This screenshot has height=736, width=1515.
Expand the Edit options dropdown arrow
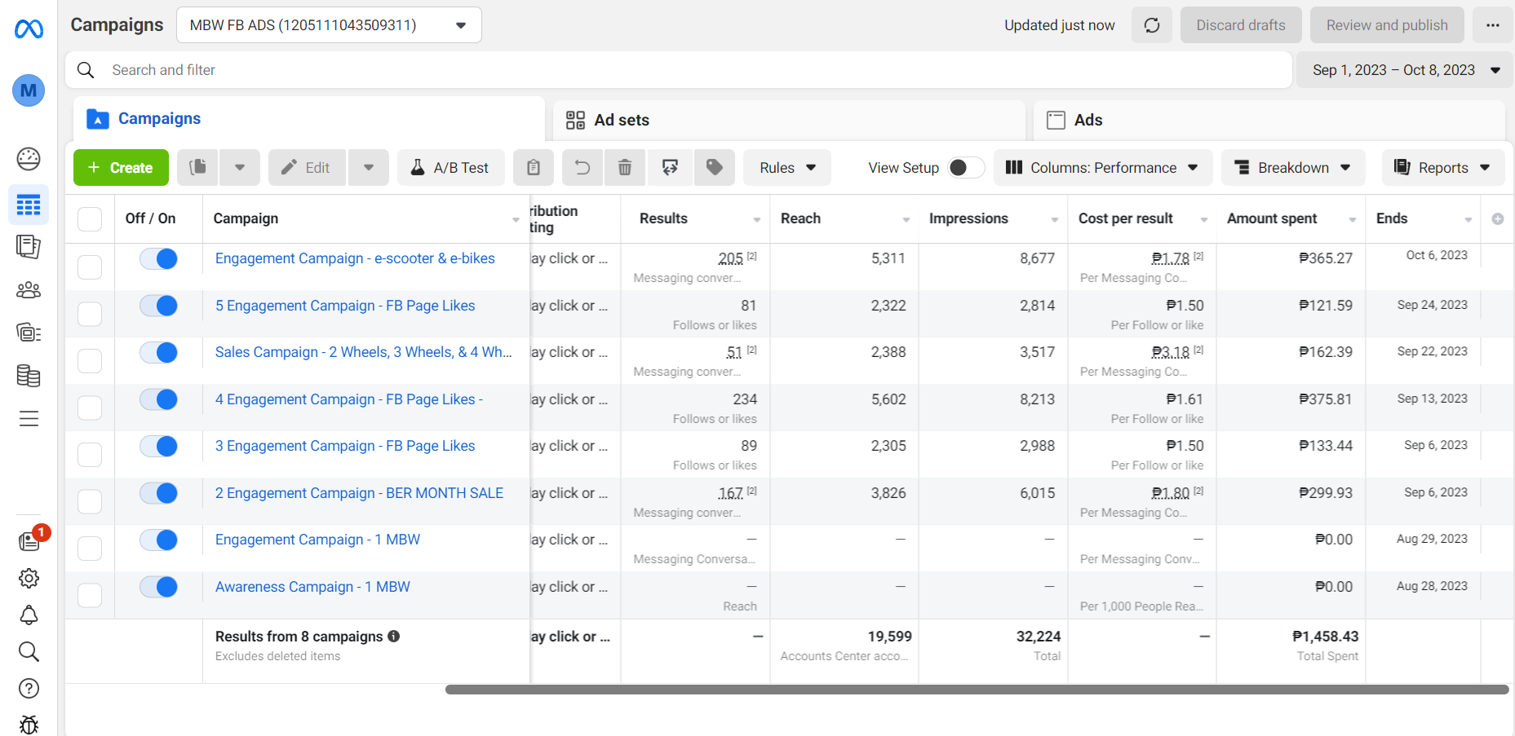(x=369, y=168)
